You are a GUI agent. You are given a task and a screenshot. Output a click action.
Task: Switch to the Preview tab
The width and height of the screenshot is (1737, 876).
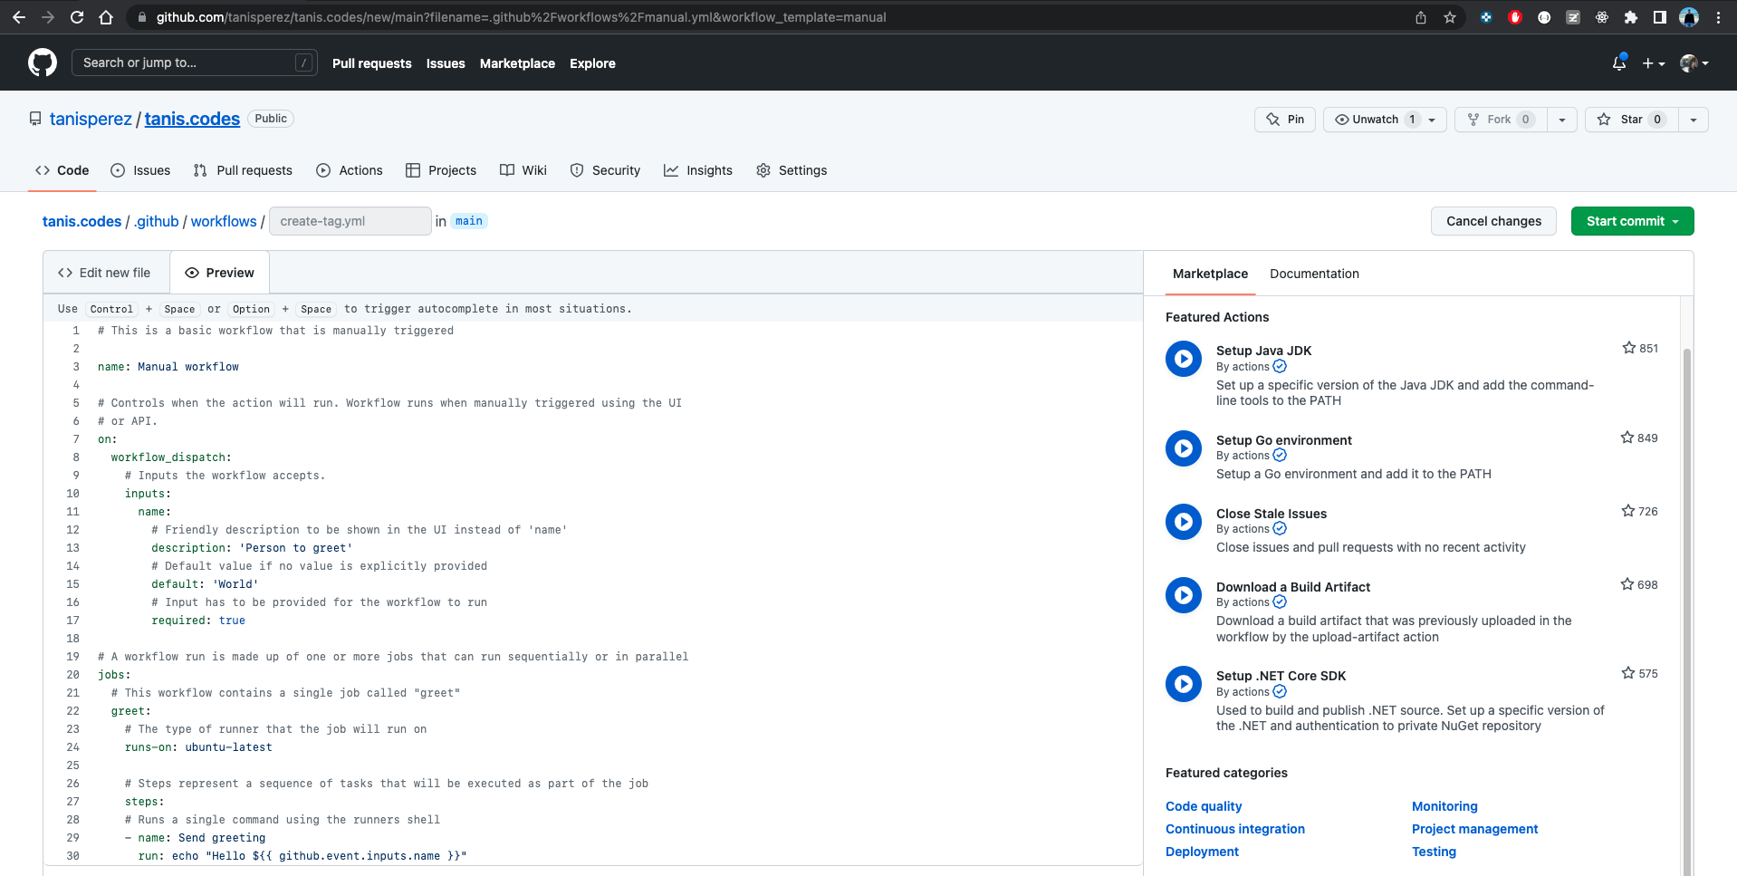(218, 272)
